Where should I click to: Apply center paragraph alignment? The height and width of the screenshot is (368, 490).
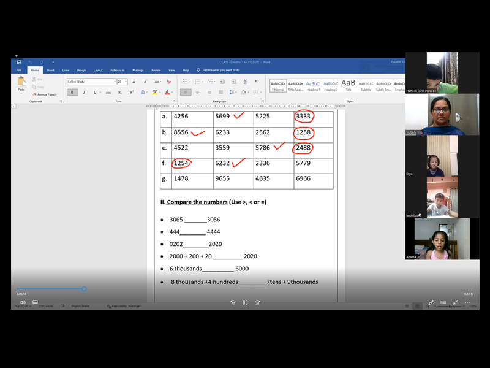click(x=196, y=93)
